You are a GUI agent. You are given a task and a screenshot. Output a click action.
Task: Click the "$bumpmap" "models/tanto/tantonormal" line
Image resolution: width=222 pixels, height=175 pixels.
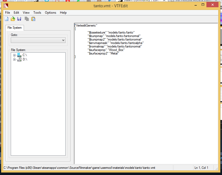click(114, 36)
